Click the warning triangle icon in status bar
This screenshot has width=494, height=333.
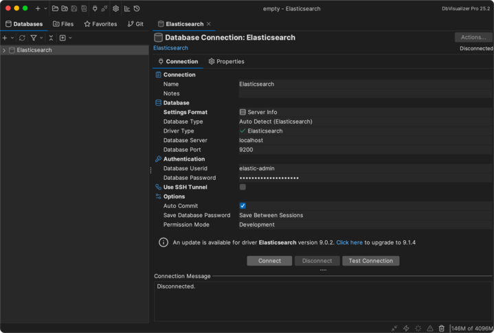point(429,328)
